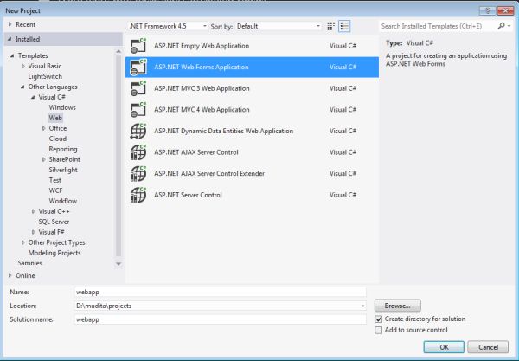Select SQL Server template category

click(54, 222)
